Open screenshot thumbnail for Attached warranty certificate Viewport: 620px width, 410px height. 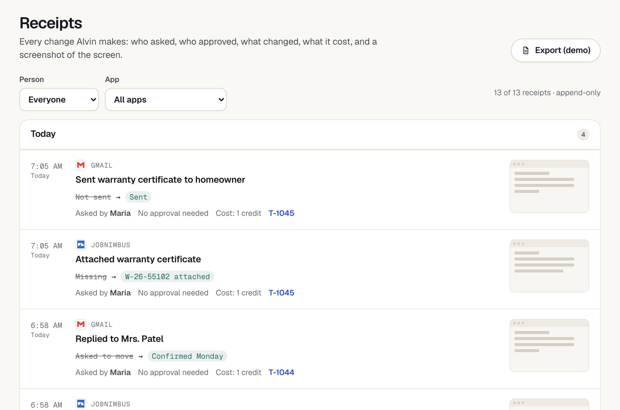coord(549,266)
